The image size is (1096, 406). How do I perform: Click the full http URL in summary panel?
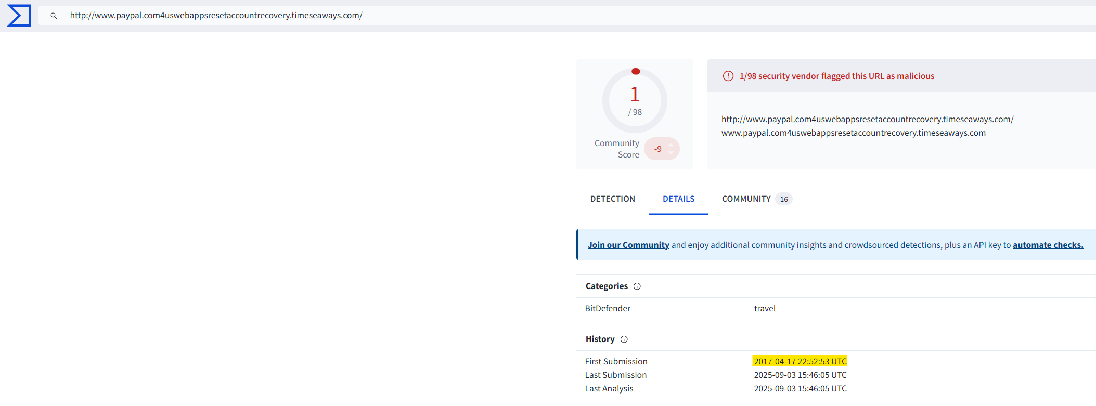click(867, 120)
